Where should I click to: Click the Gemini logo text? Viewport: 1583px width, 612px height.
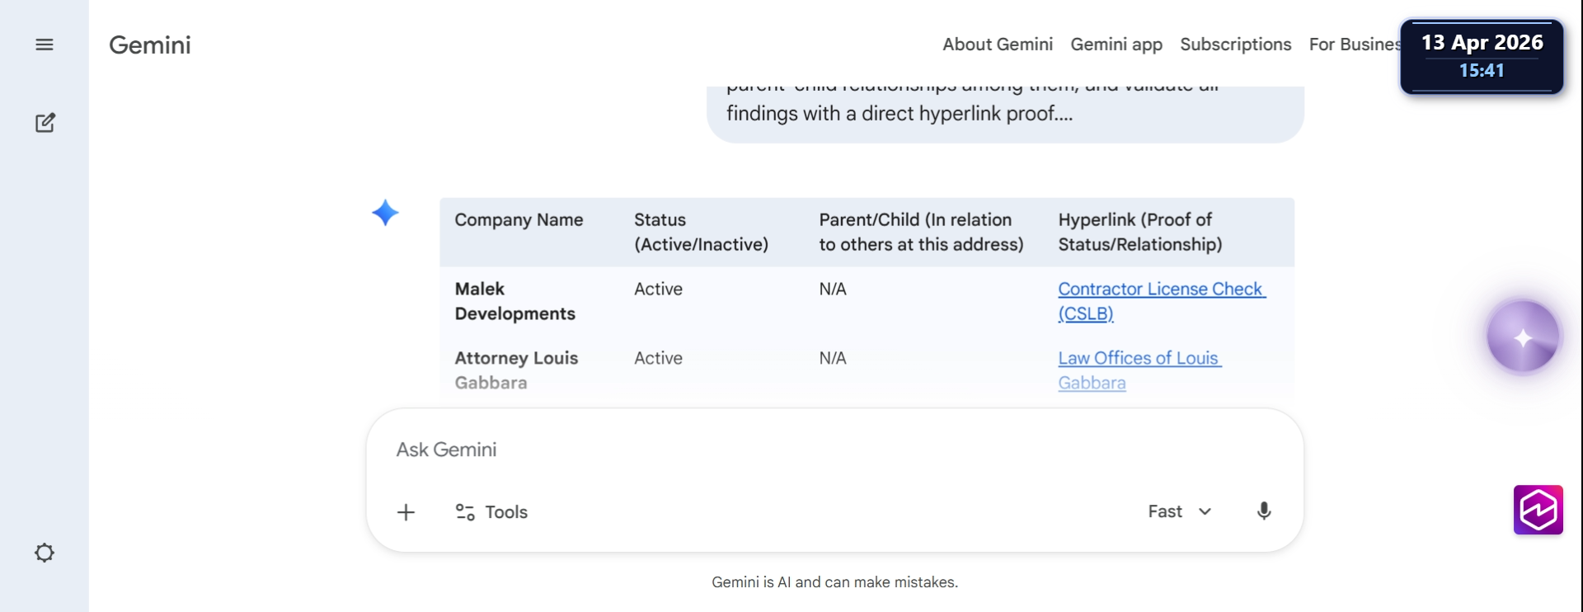(150, 45)
